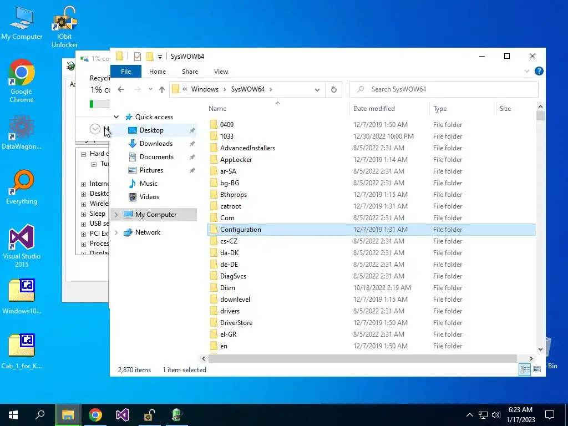Collapse Hard disk node in background window
The image size is (568, 426).
coord(83,154)
